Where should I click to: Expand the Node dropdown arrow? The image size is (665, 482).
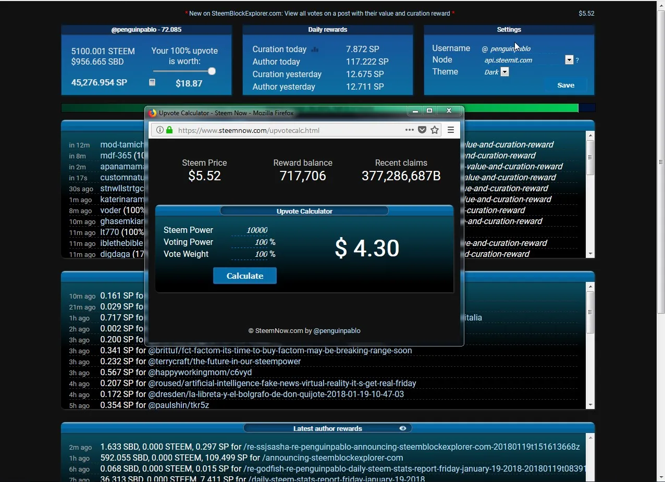pyautogui.click(x=569, y=60)
